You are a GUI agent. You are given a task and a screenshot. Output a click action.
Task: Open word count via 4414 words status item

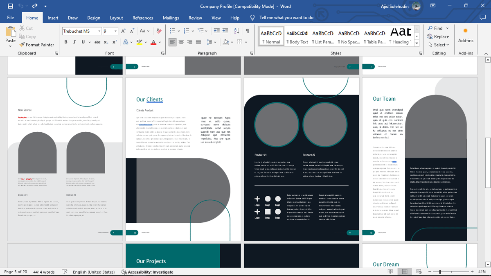(44, 271)
